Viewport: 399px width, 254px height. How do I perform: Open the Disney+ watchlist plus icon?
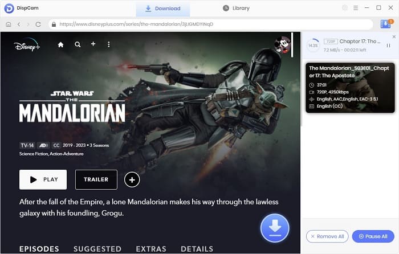tap(93, 44)
